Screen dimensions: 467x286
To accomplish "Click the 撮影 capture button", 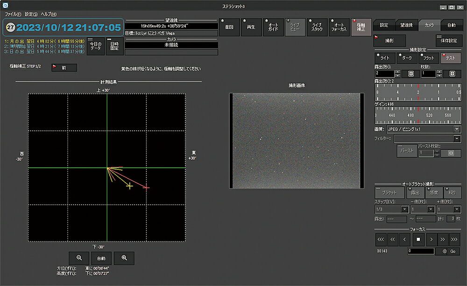I will coord(389,41).
